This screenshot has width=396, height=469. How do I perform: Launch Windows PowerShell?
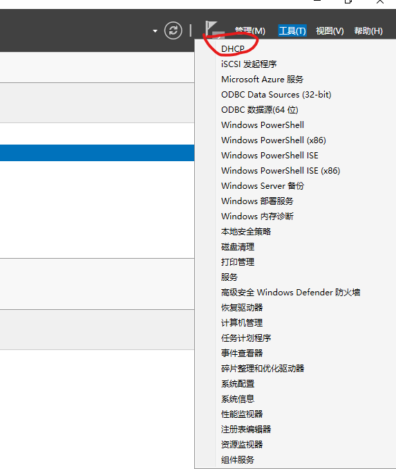(263, 125)
